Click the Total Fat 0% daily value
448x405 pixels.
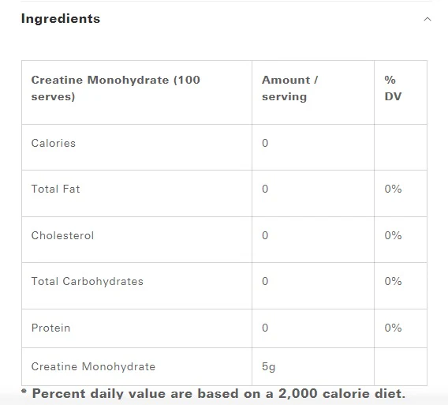[x=393, y=189]
